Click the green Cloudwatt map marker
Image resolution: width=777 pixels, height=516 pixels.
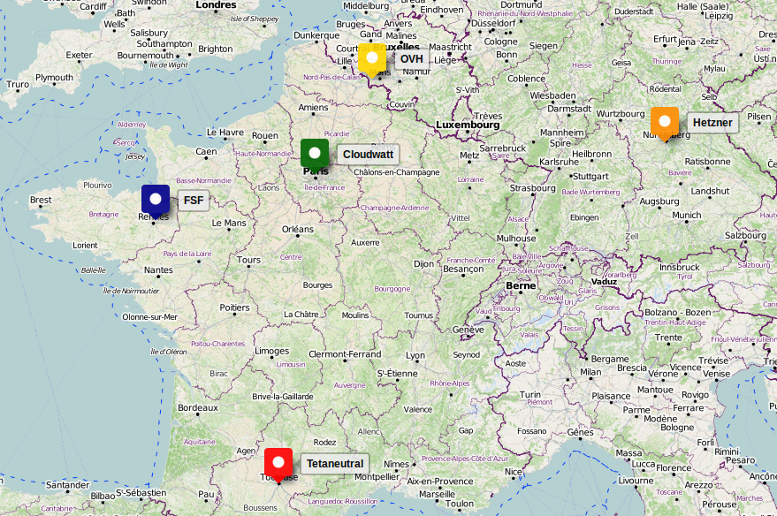[315, 156]
